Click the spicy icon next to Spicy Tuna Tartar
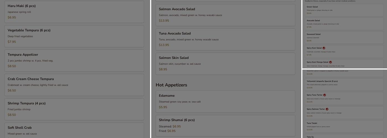Image resolution: width=387 pixels, height=138 pixels. [325, 95]
